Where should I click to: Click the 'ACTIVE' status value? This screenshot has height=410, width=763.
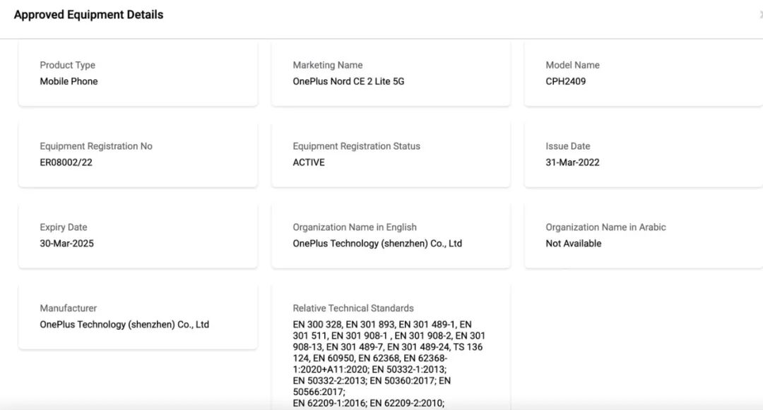tap(309, 162)
